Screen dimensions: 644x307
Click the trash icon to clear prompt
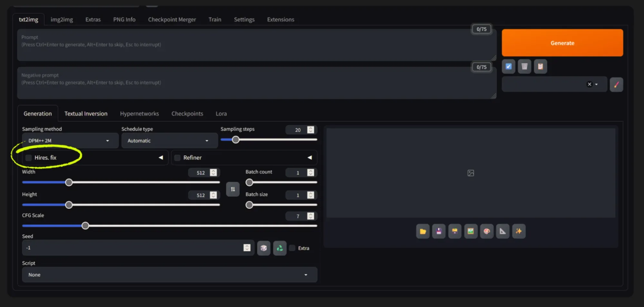pos(524,66)
